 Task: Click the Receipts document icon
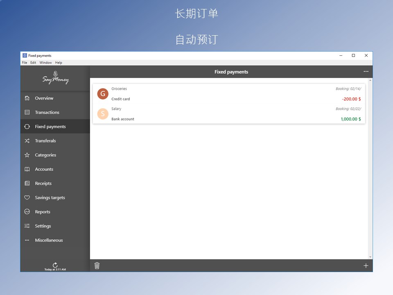[x=27, y=184]
